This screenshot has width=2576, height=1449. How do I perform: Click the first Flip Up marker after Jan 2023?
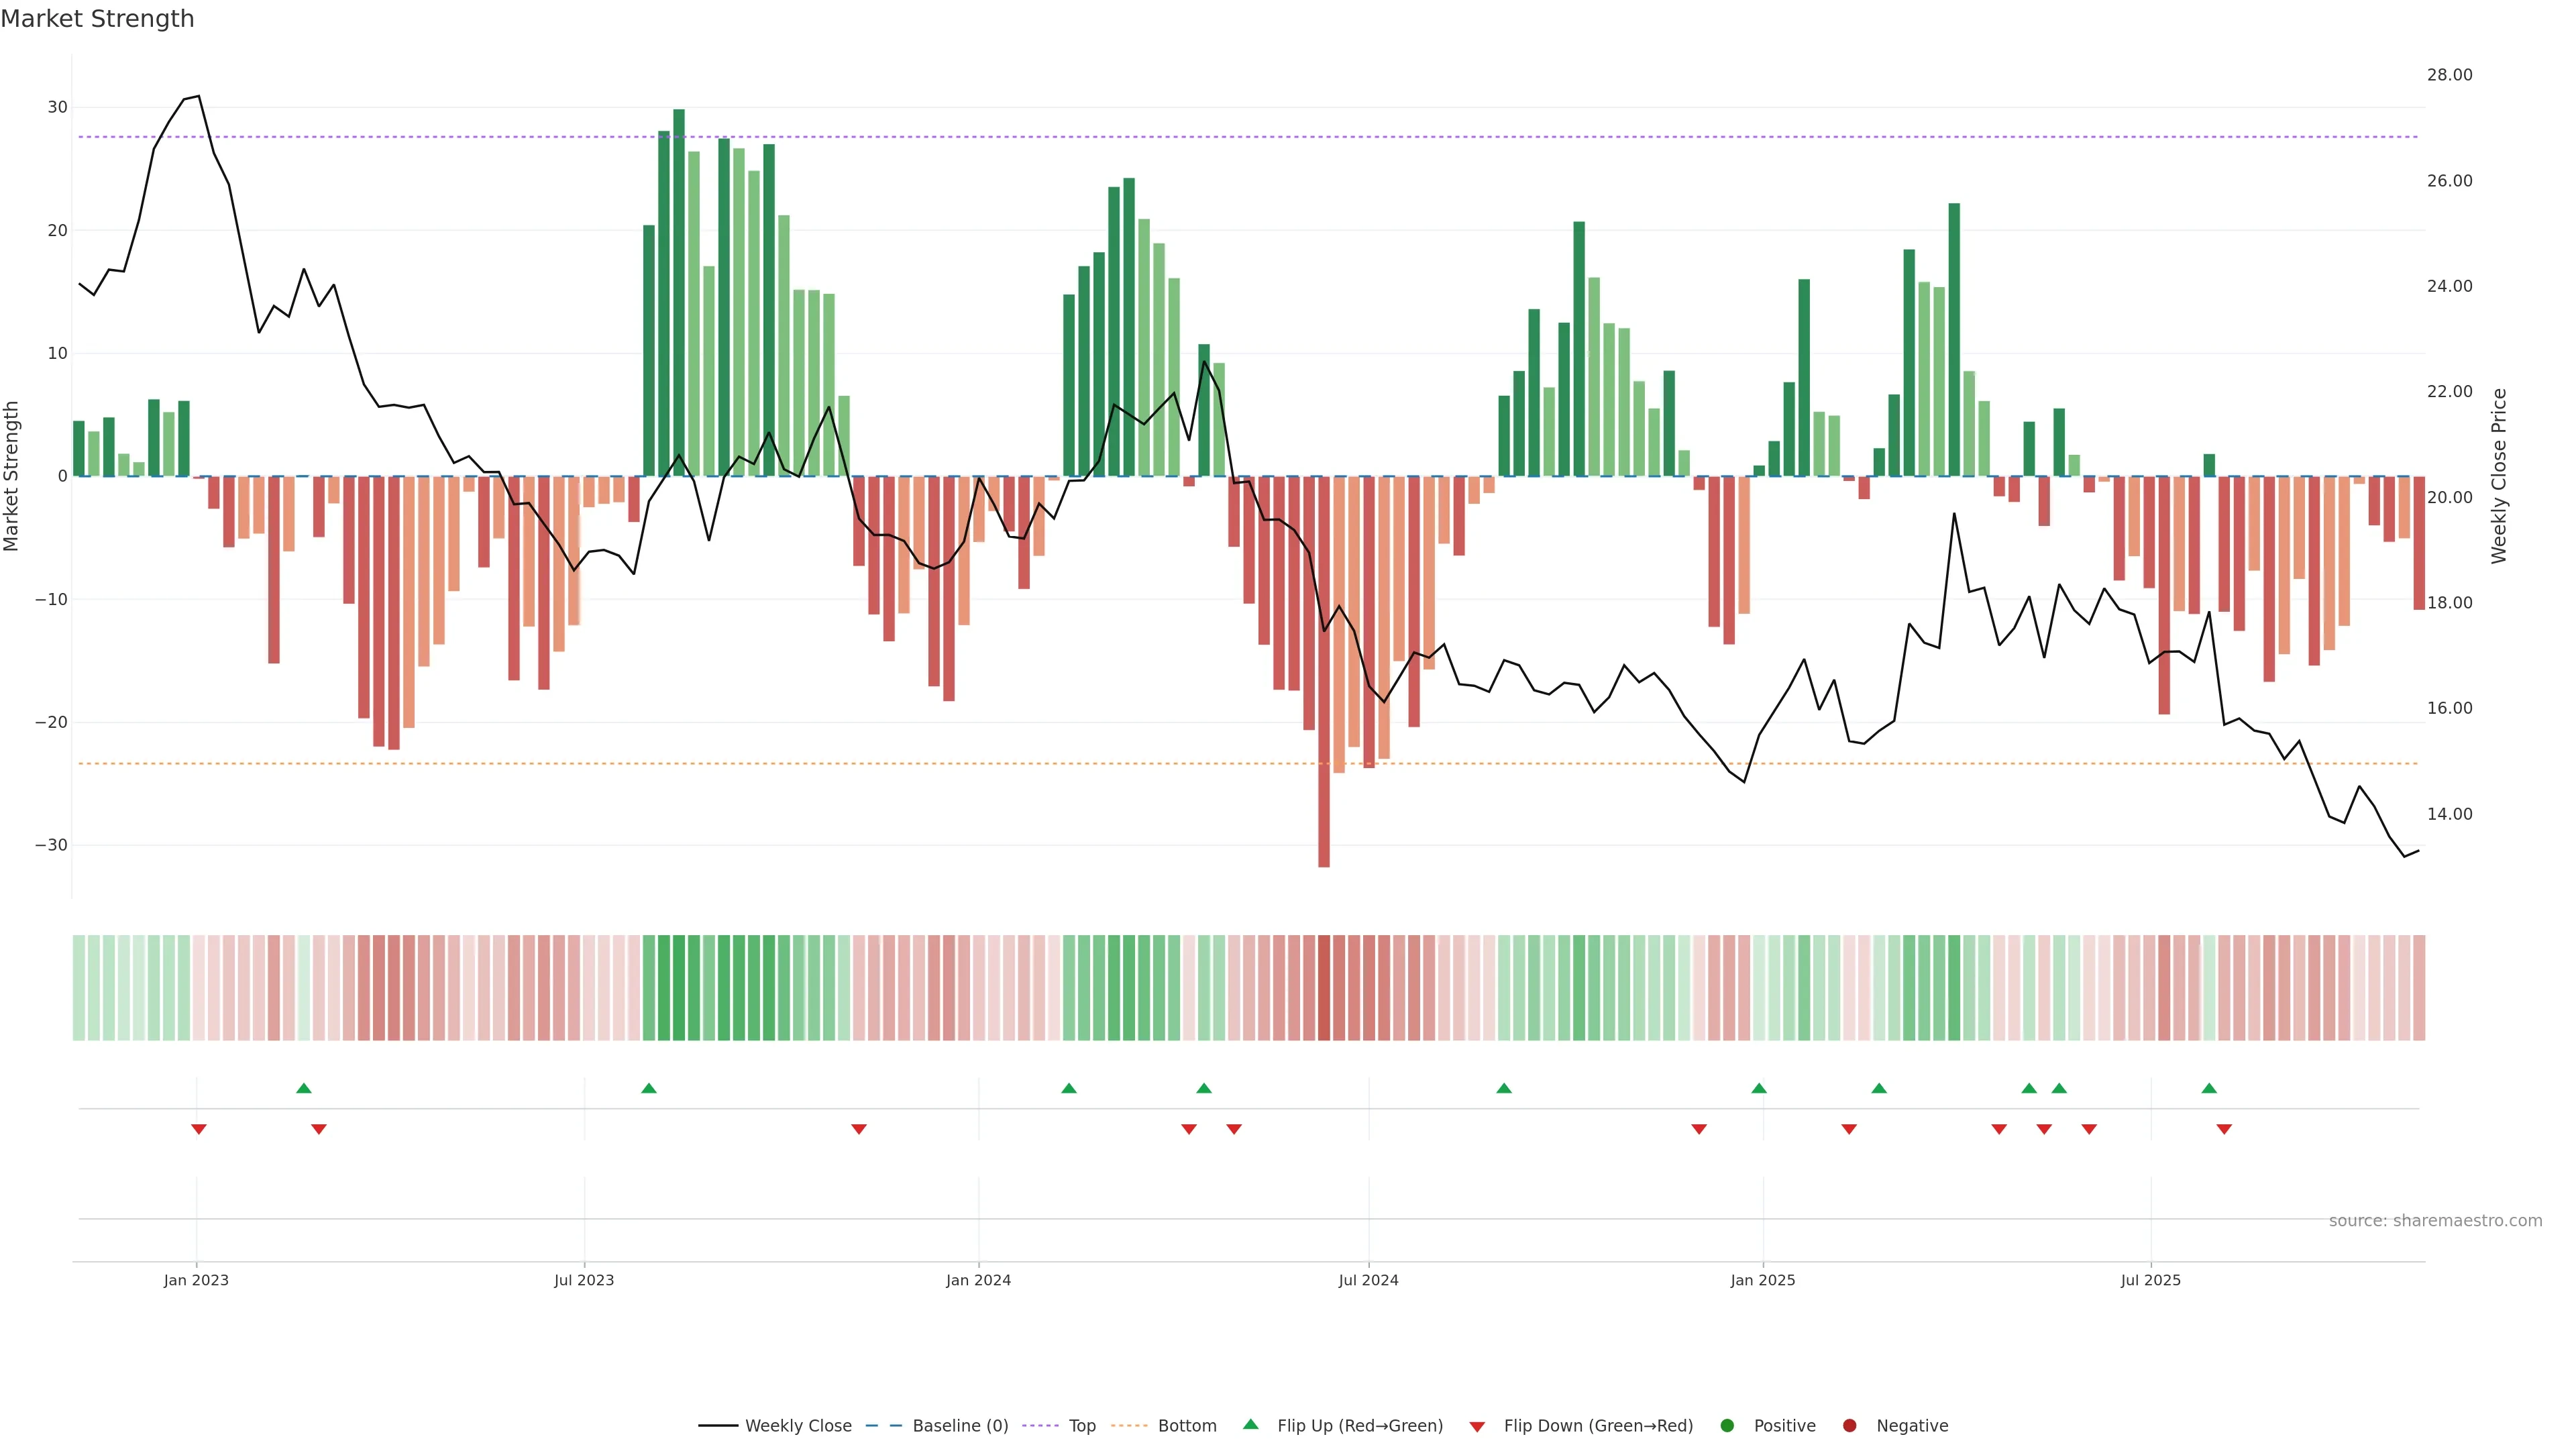coord(304,1088)
